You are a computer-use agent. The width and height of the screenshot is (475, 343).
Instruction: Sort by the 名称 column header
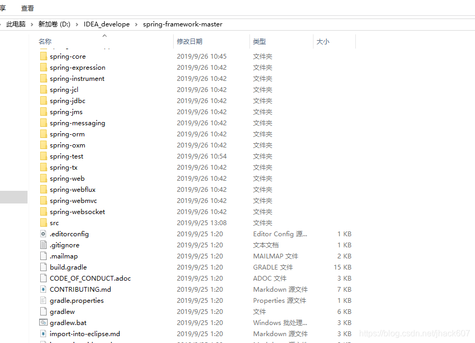click(45, 41)
